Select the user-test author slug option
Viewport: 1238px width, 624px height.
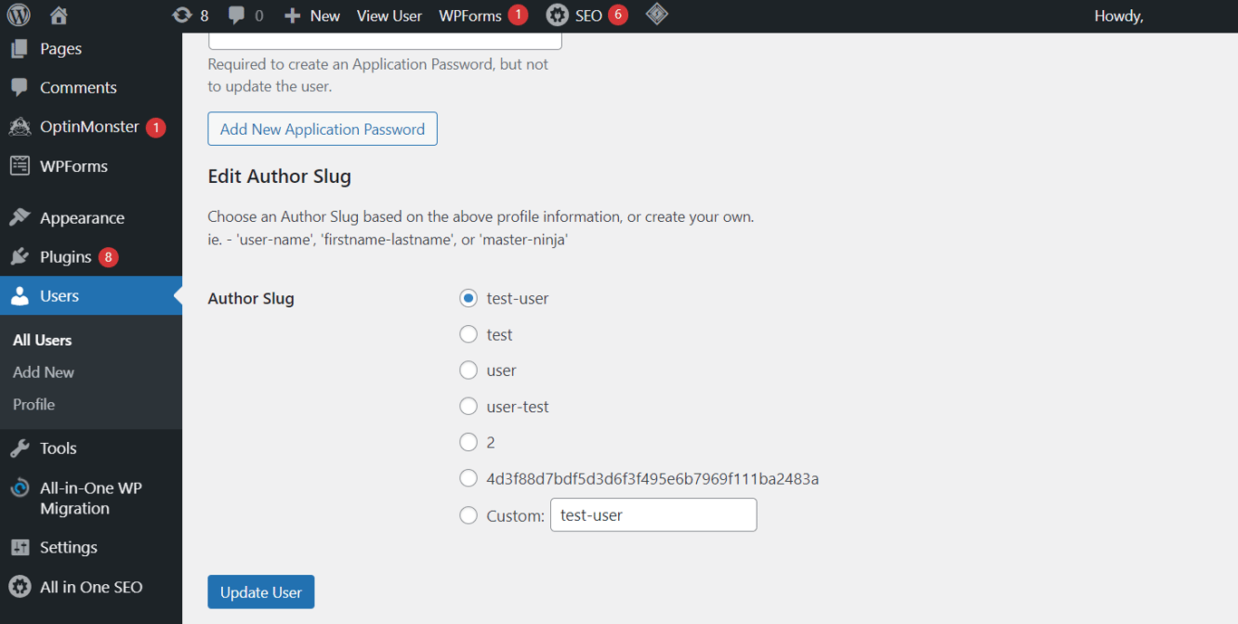tap(469, 406)
